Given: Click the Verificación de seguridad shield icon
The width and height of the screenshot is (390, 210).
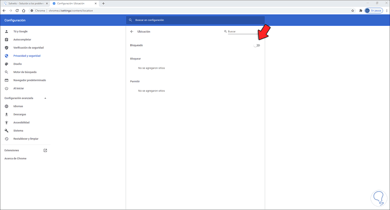Looking at the screenshot, I should coord(6,48).
